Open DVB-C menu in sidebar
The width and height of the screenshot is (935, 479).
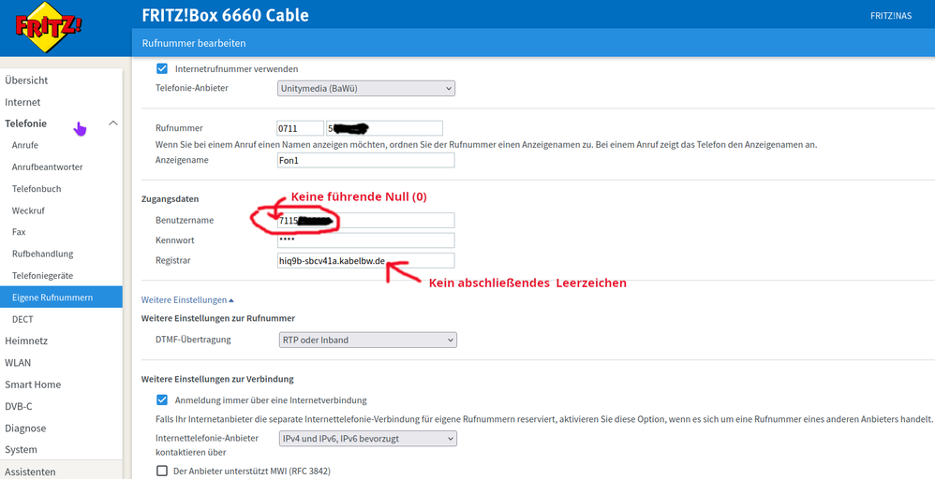coord(19,406)
